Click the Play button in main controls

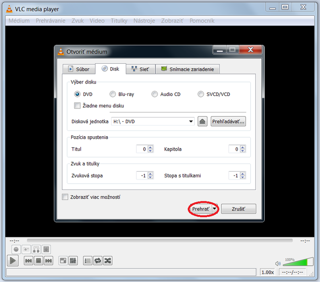[12, 260]
